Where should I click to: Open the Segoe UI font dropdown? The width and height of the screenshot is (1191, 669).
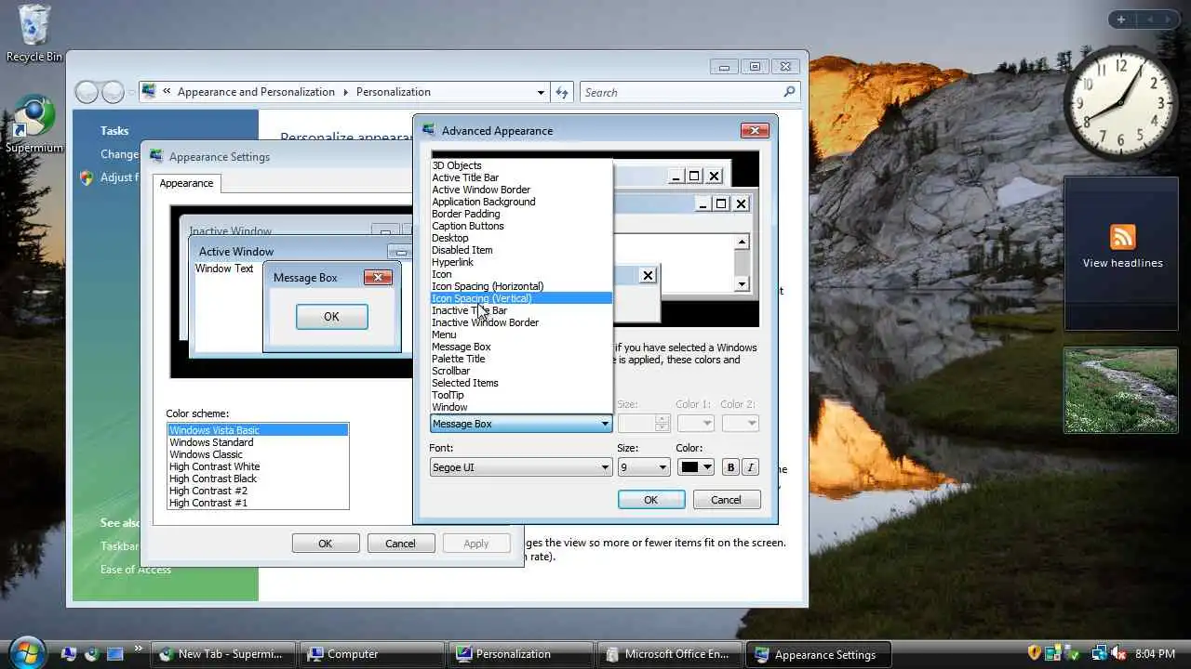pyautogui.click(x=521, y=467)
